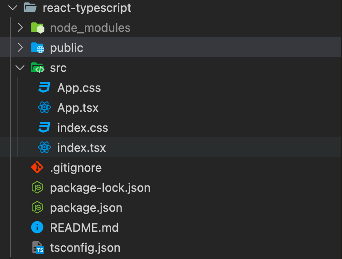Select the tsconfig.json file name

[85, 248]
